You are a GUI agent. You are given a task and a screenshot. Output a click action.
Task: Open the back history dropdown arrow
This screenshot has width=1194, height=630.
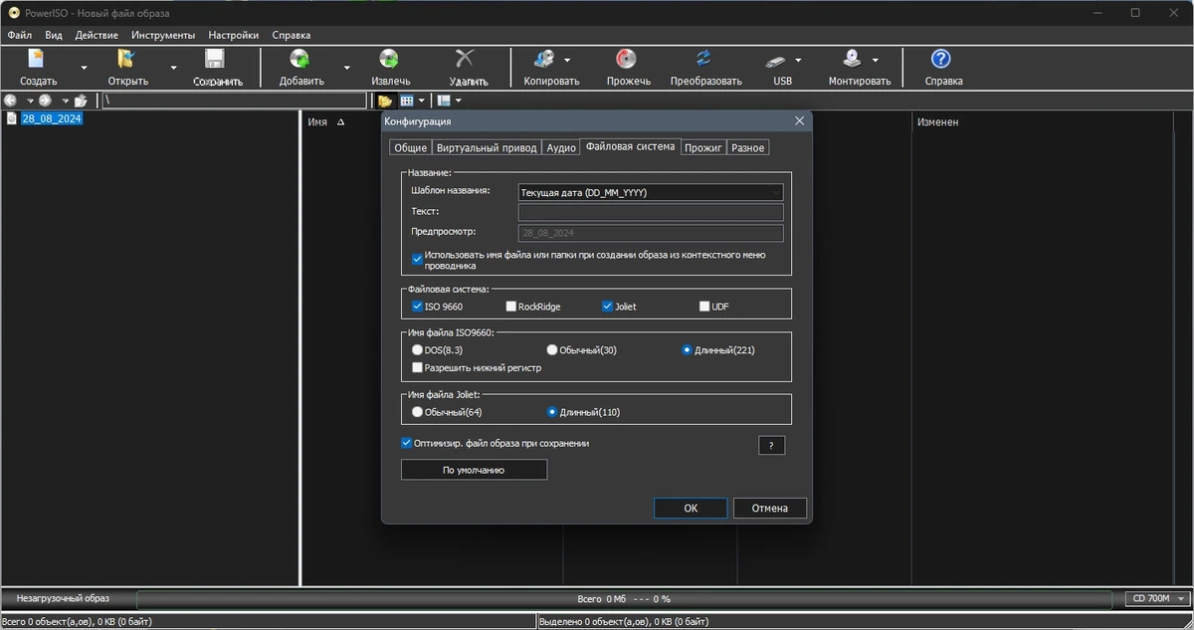(30, 101)
